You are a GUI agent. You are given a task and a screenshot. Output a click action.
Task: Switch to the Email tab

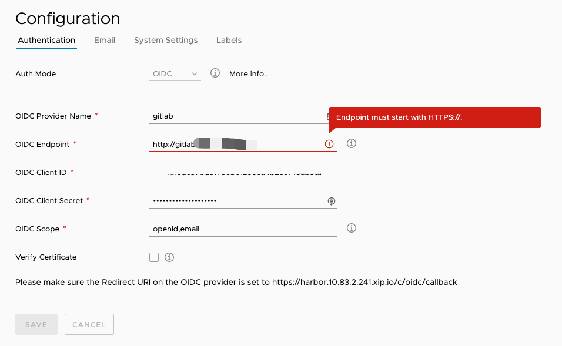105,40
